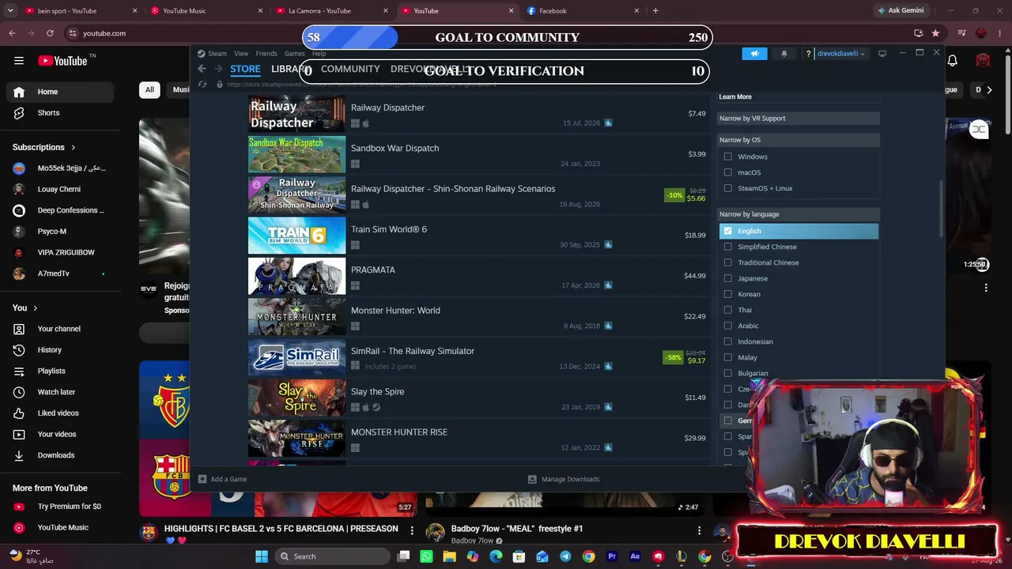1012x569 pixels.
Task: Tick the Arabic language checkbox
Action: click(728, 326)
